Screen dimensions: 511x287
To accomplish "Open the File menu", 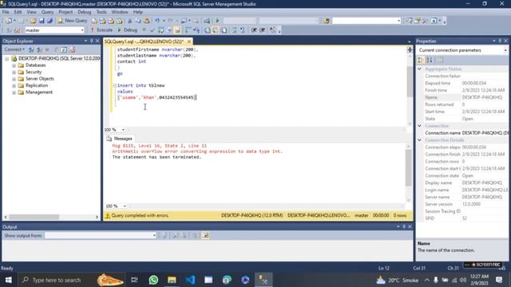I will [x=6, y=12].
